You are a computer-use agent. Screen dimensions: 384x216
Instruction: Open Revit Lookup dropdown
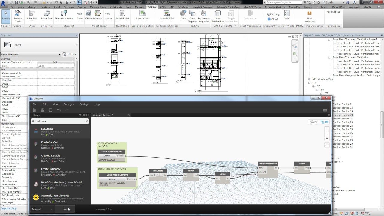click(333, 12)
